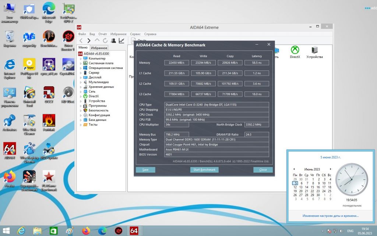The width and height of the screenshot is (377, 236).
Task: Open the graph icon in AIDA64 toolbar
Action: tap(121, 41)
